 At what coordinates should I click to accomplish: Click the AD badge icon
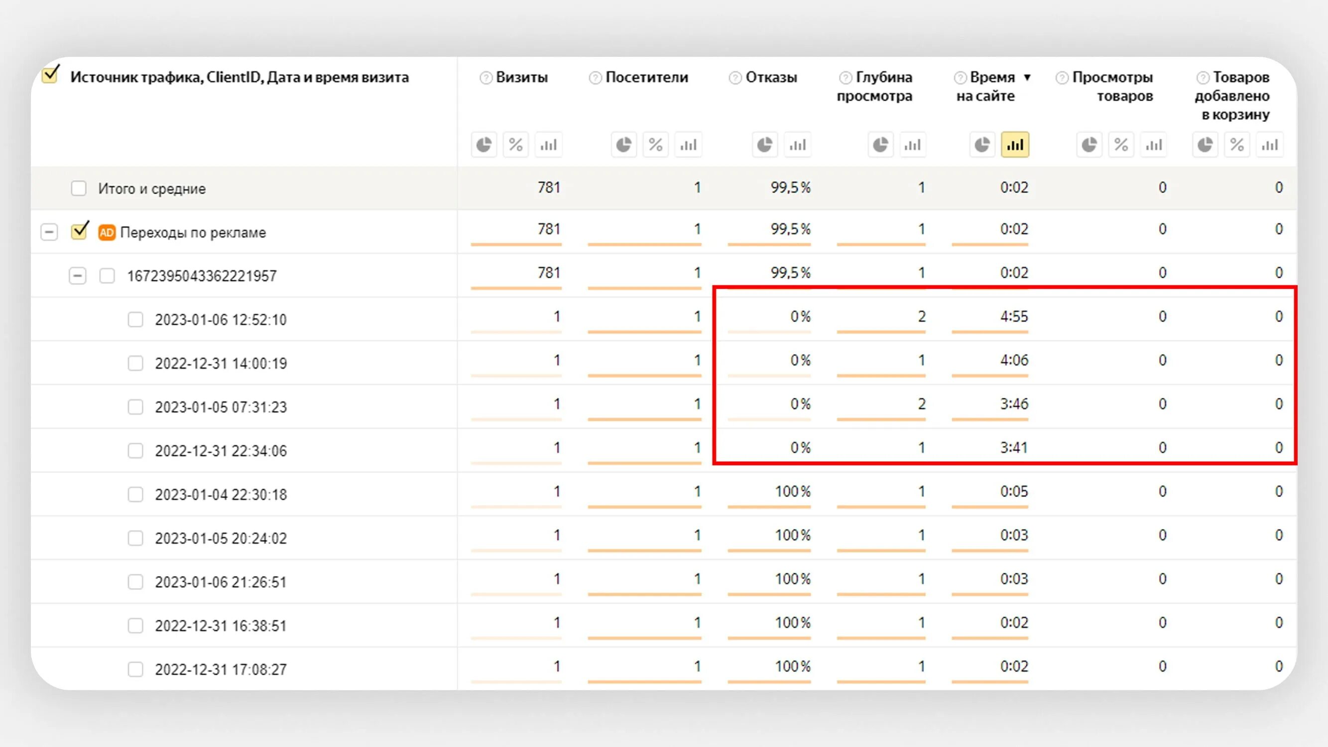(107, 233)
